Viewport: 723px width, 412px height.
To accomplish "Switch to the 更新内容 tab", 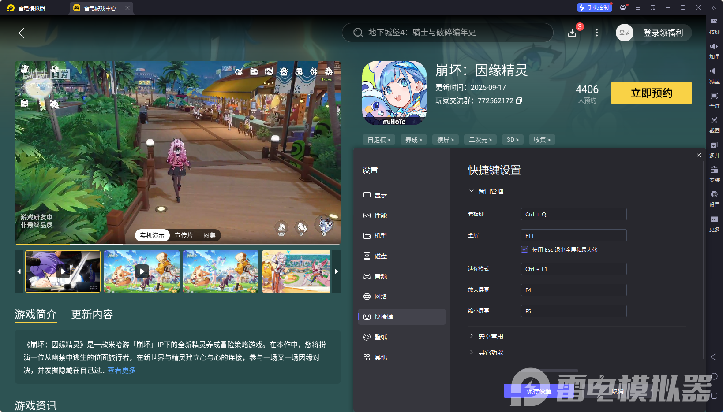I will click(92, 315).
